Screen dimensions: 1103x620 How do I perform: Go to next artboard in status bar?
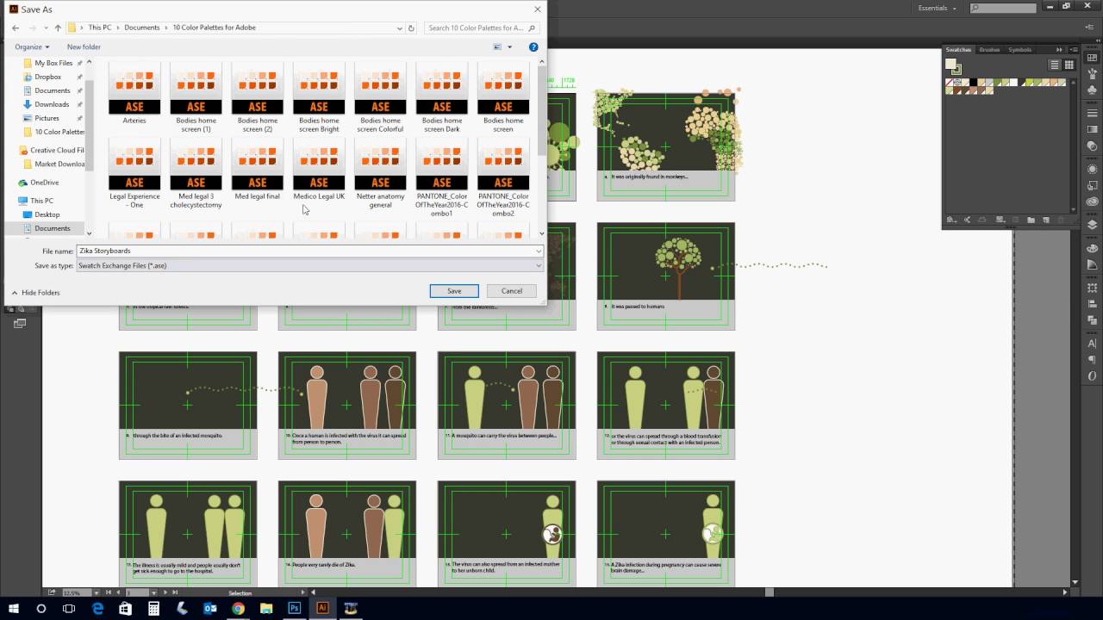pos(165,592)
